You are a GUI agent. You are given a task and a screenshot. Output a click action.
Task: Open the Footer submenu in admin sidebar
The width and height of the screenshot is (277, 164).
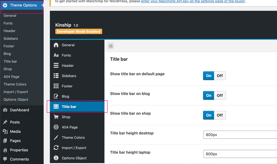9,46
